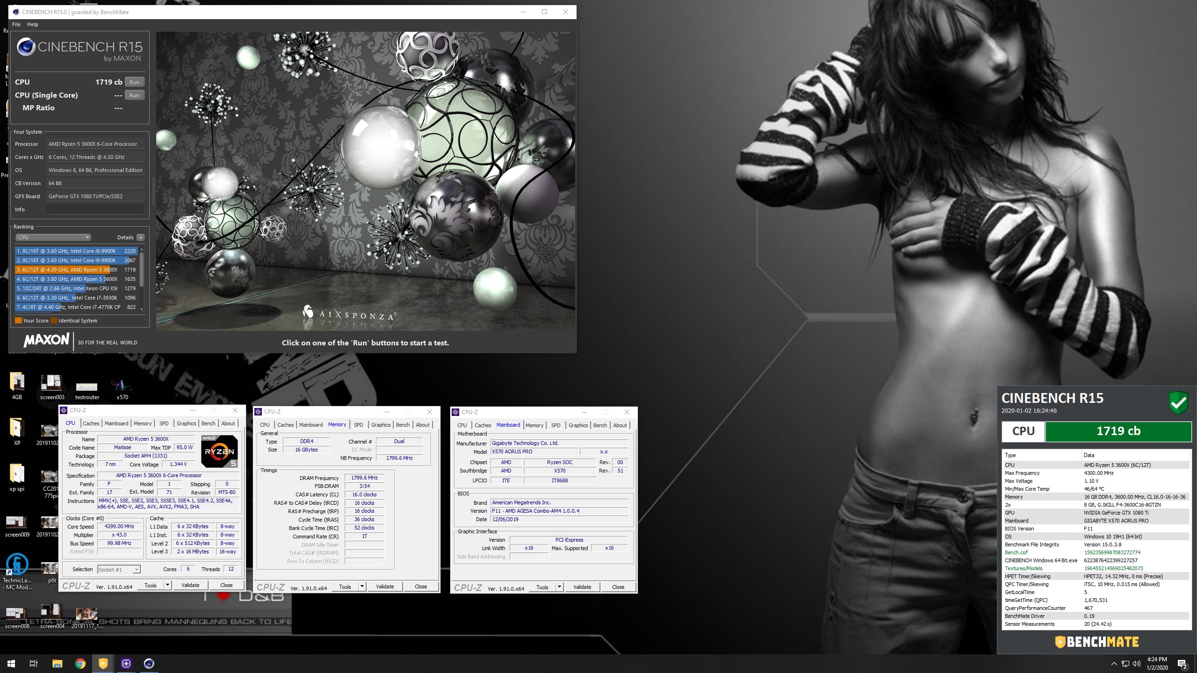This screenshot has height=673, width=1197.
Task: Click the Cinebench R15 logo sphere
Action: point(26,47)
